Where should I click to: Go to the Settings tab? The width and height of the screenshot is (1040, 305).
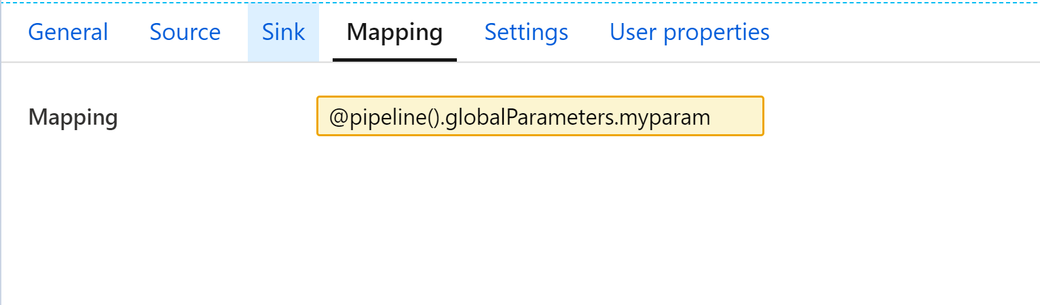coord(526,33)
